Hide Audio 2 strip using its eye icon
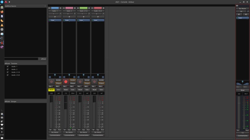This screenshot has height=140, width=250. coord(75,8)
